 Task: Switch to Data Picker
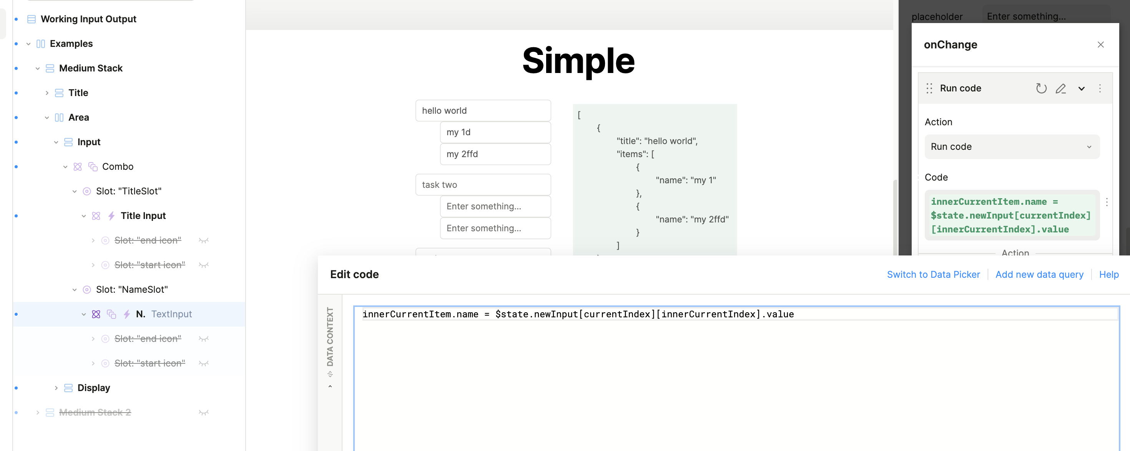pyautogui.click(x=933, y=274)
